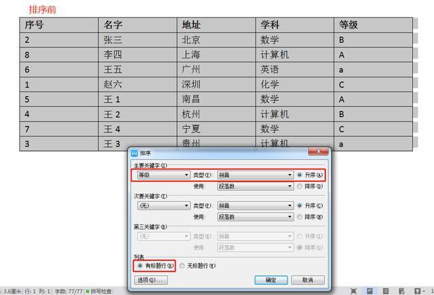The width and height of the screenshot is (434, 295).
Task: Open the secondary keyword 使用 dropdown
Action: (x=255, y=217)
